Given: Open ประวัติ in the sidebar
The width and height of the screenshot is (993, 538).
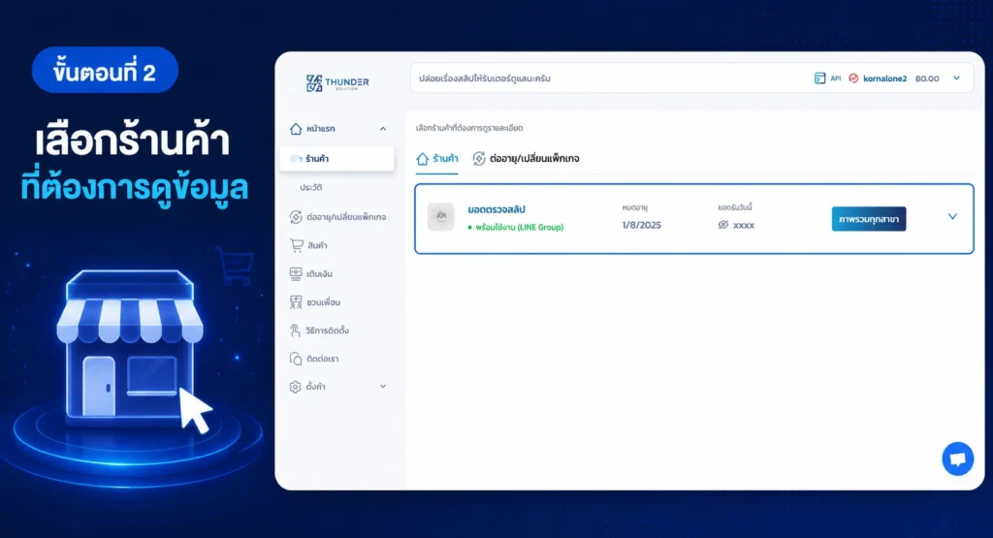Looking at the screenshot, I should click(311, 187).
